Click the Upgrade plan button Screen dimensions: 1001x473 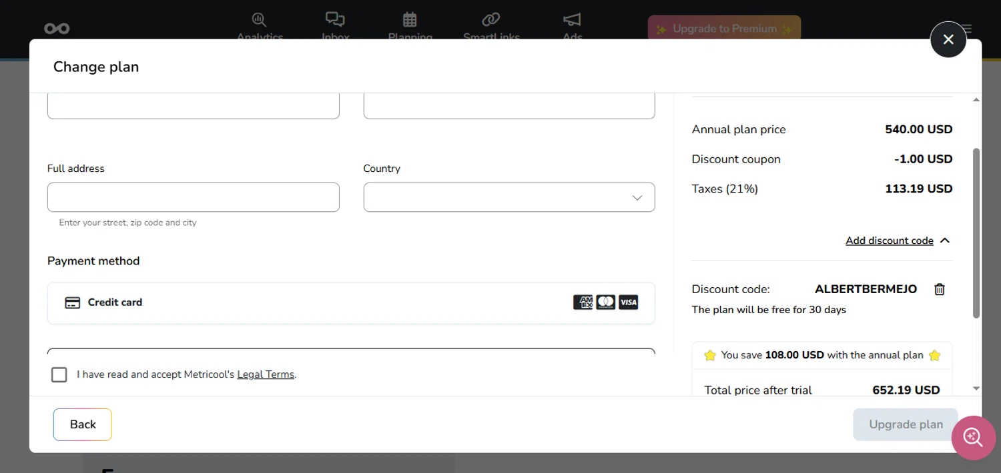(x=906, y=424)
